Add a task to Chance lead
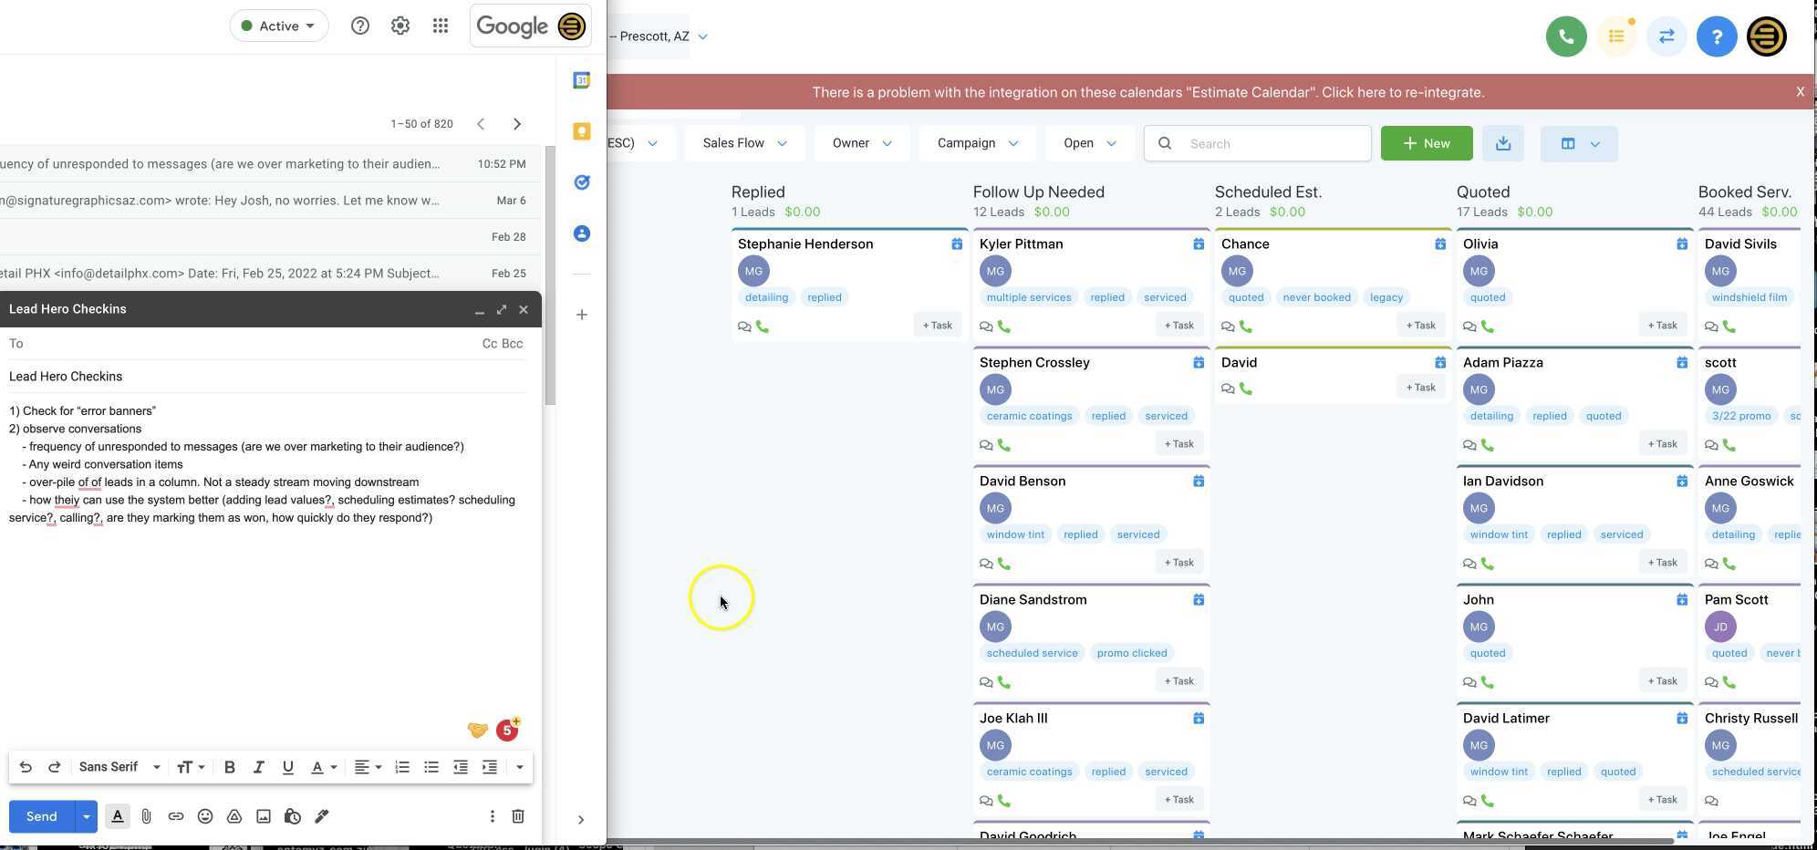 click(1420, 326)
